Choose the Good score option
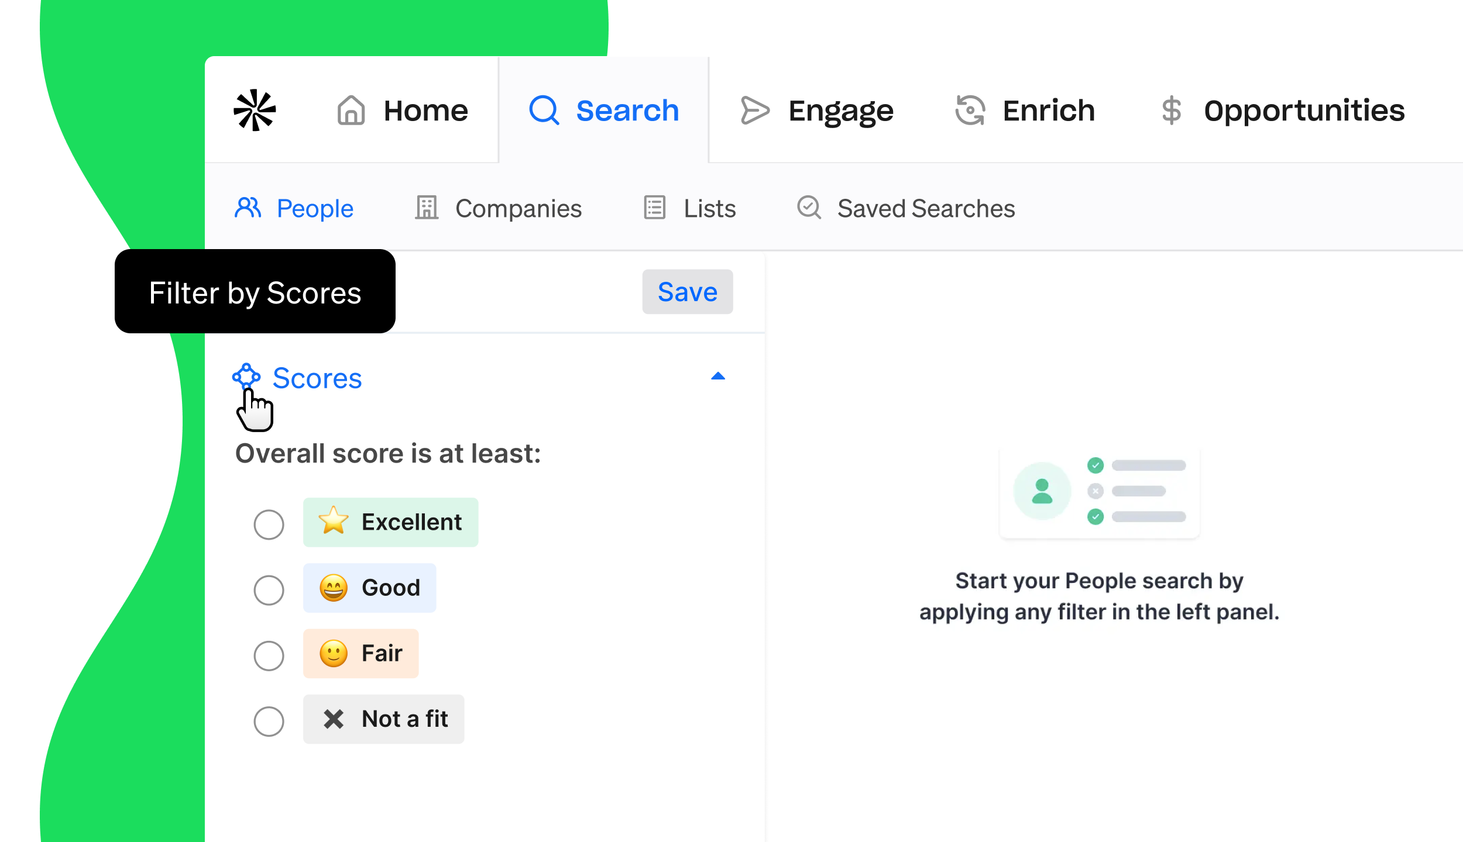This screenshot has width=1463, height=842. tap(269, 590)
